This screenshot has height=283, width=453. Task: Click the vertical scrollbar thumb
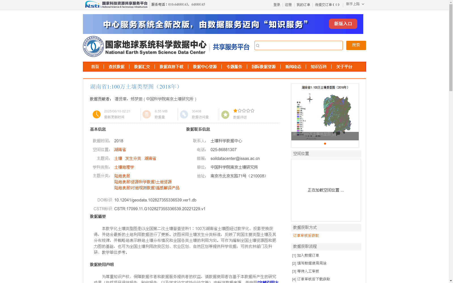451,48
